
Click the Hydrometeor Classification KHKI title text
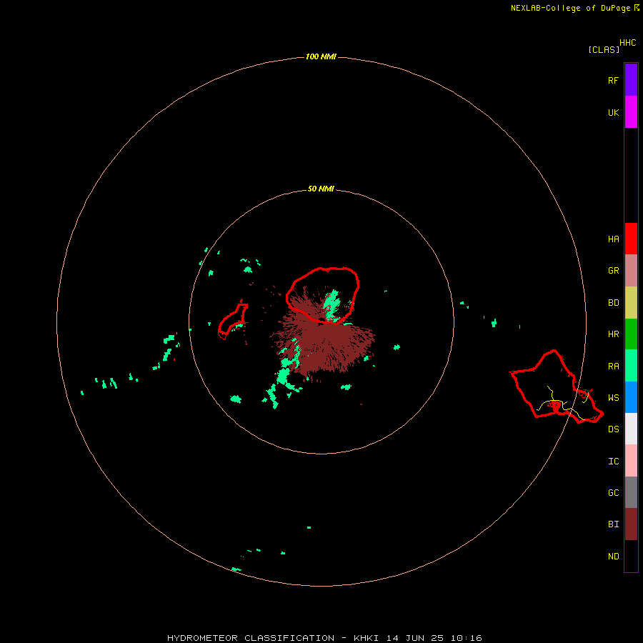[324, 638]
